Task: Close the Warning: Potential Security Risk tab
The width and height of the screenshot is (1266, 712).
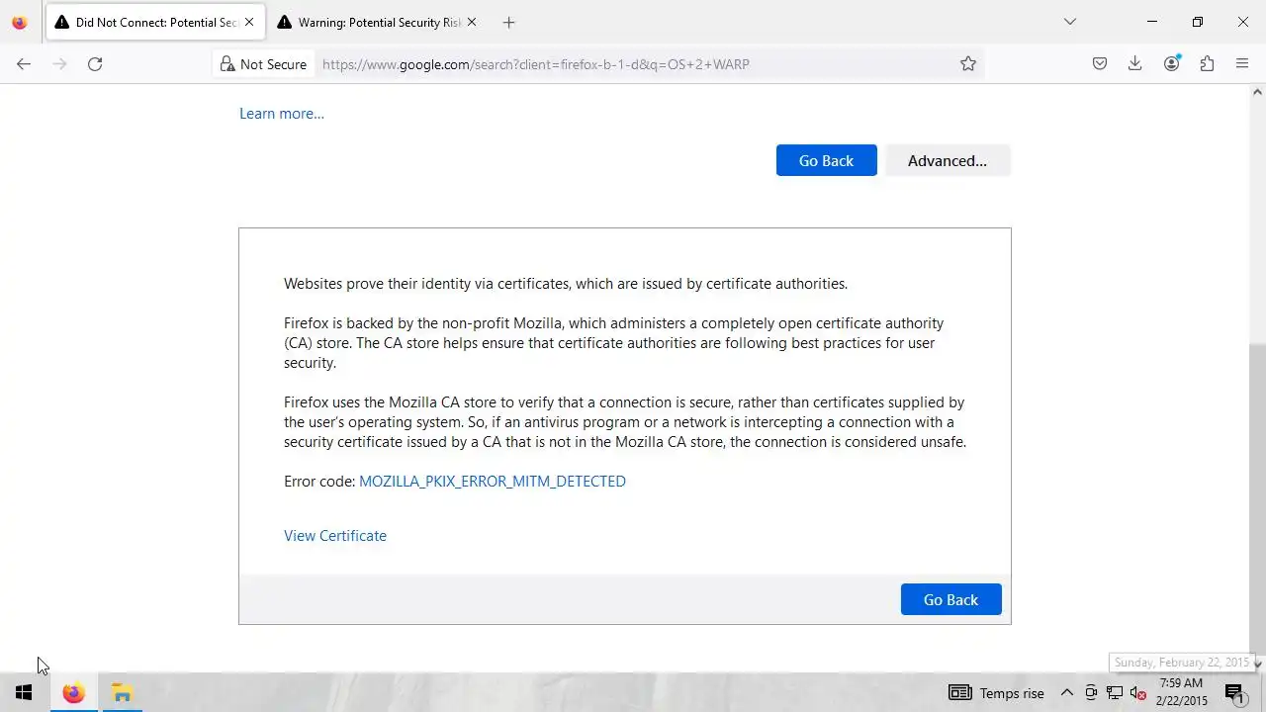Action: tap(472, 22)
